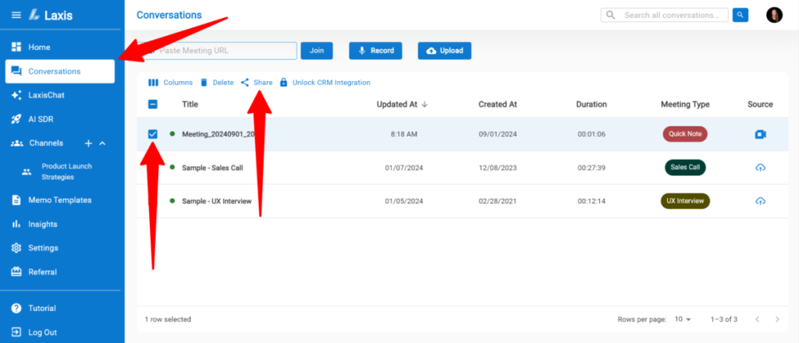Click the Quick Note meeting type badge
This screenshot has width=799, height=343.
[685, 134]
